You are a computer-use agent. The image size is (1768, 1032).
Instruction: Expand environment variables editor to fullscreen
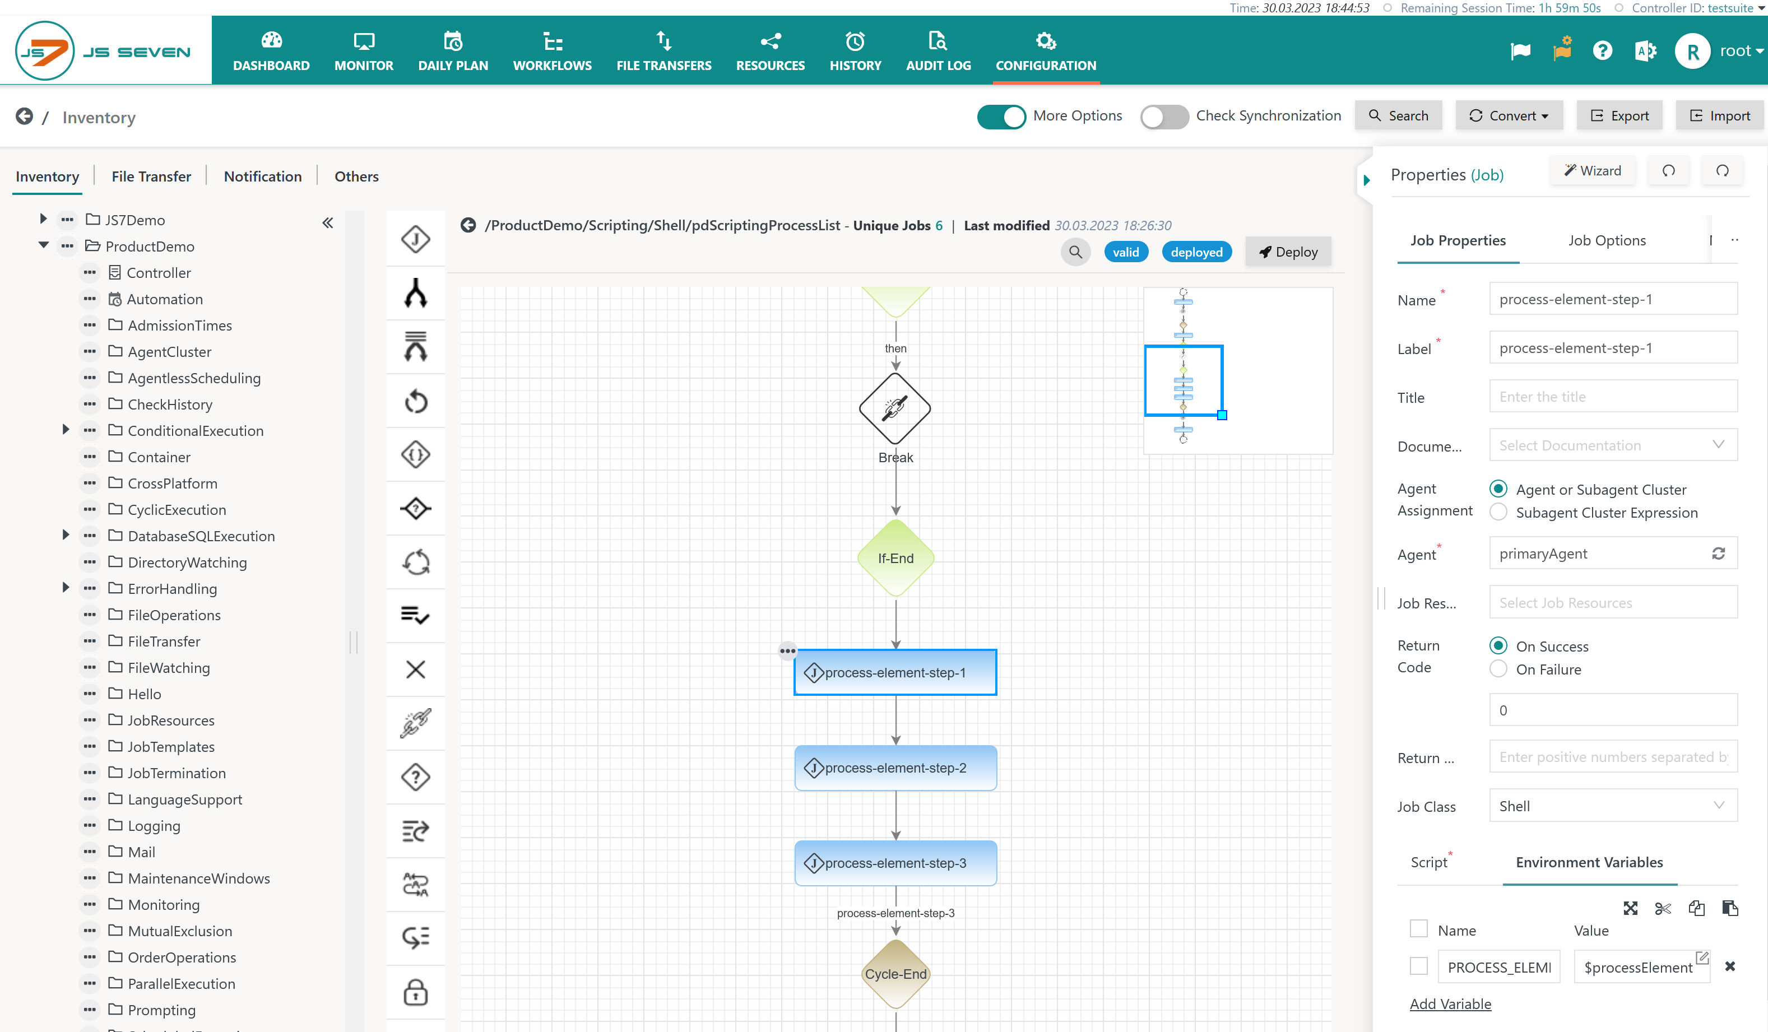pos(1630,909)
